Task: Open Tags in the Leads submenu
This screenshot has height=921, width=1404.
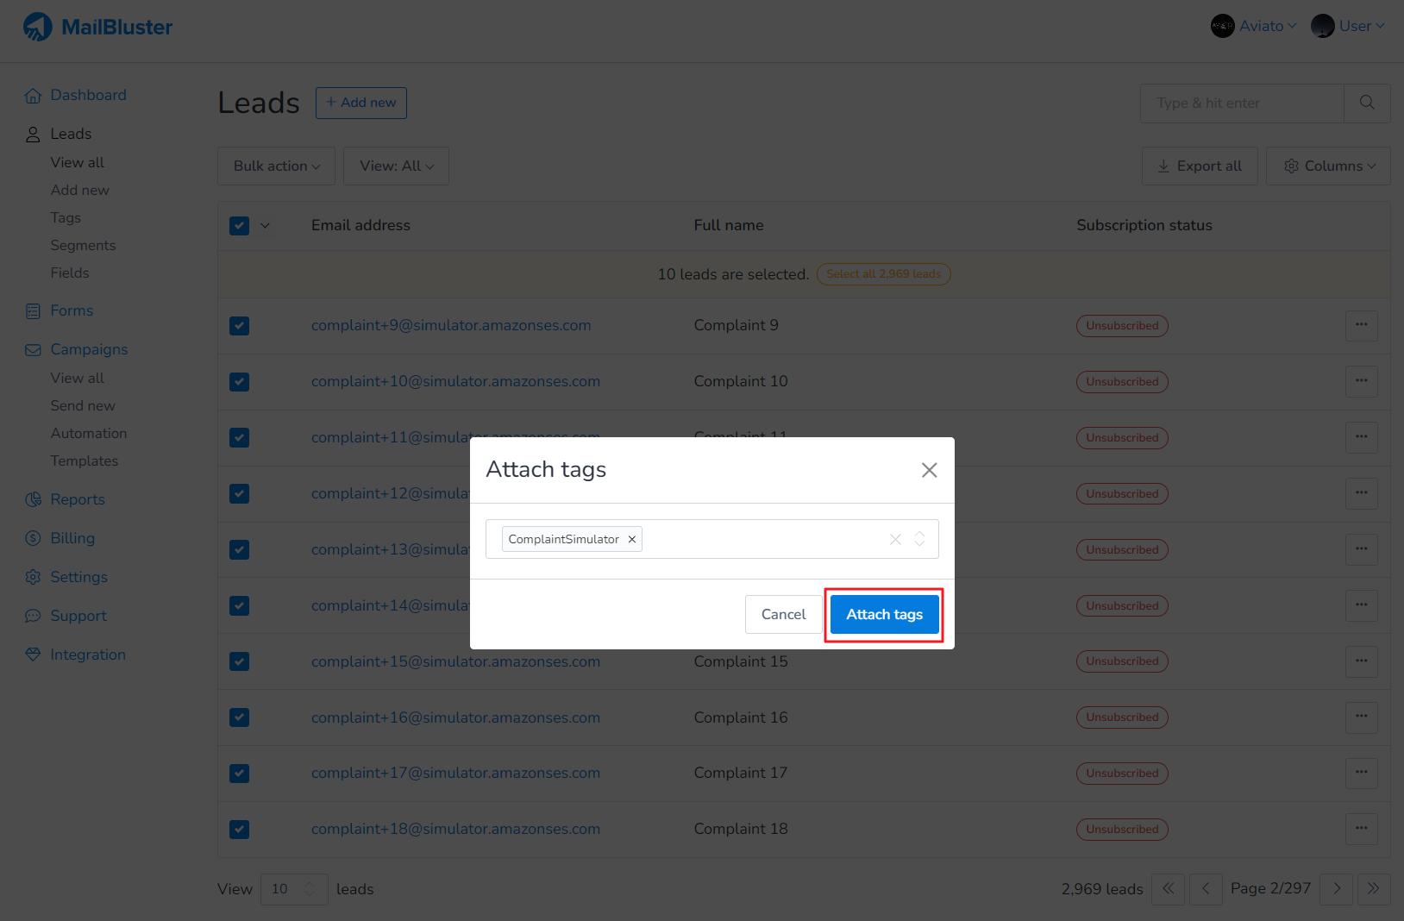Action: click(x=66, y=217)
